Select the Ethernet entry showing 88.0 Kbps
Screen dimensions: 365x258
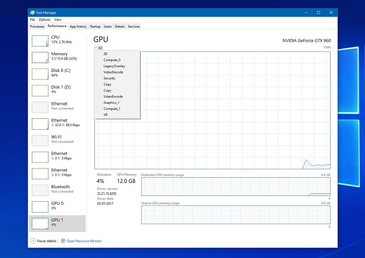pyautogui.click(x=57, y=124)
